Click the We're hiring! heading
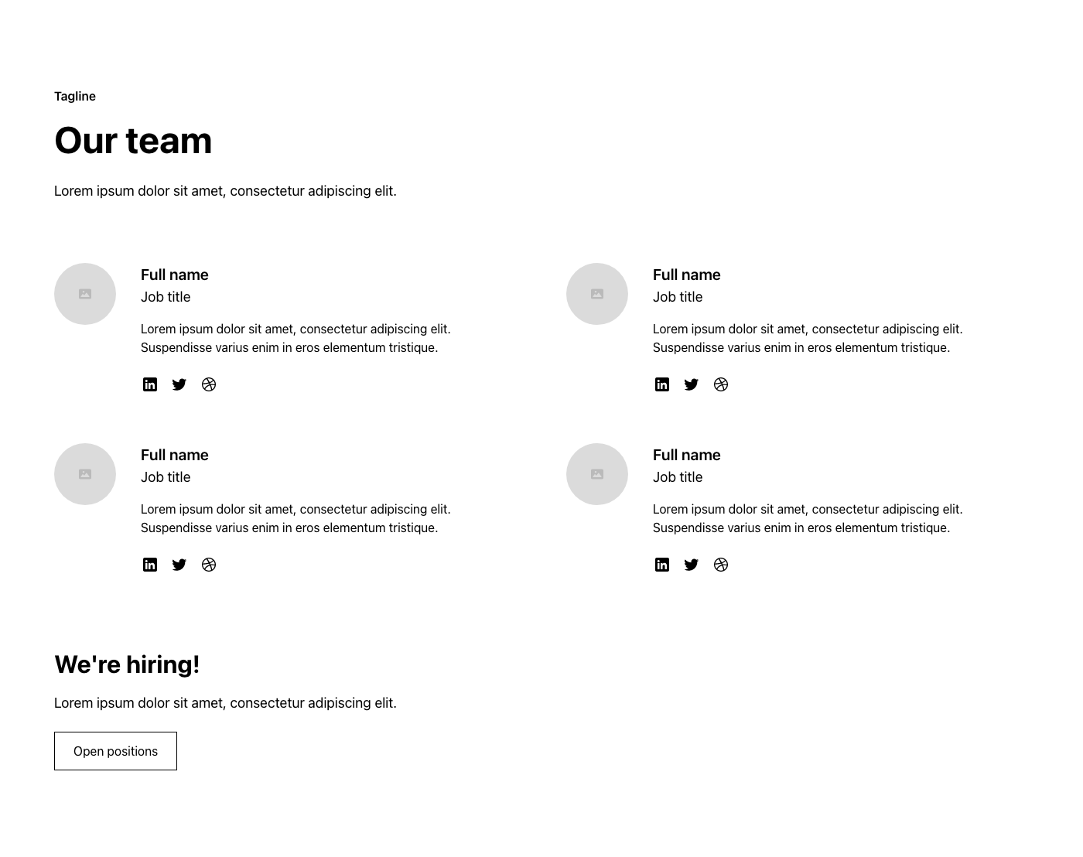 [127, 664]
